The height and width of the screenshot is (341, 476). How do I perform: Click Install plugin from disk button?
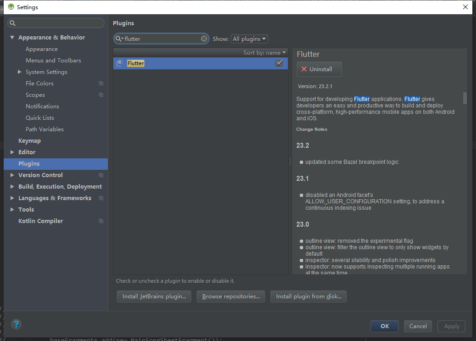(309, 296)
